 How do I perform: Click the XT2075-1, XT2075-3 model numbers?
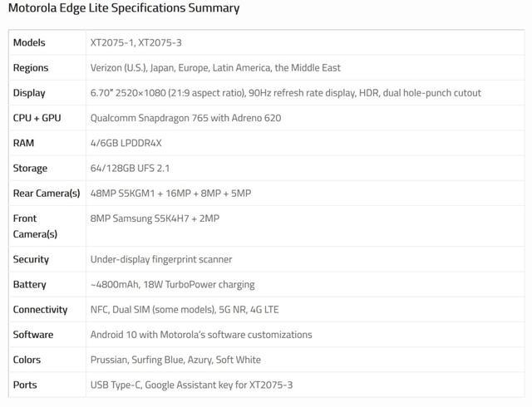pyautogui.click(x=137, y=42)
